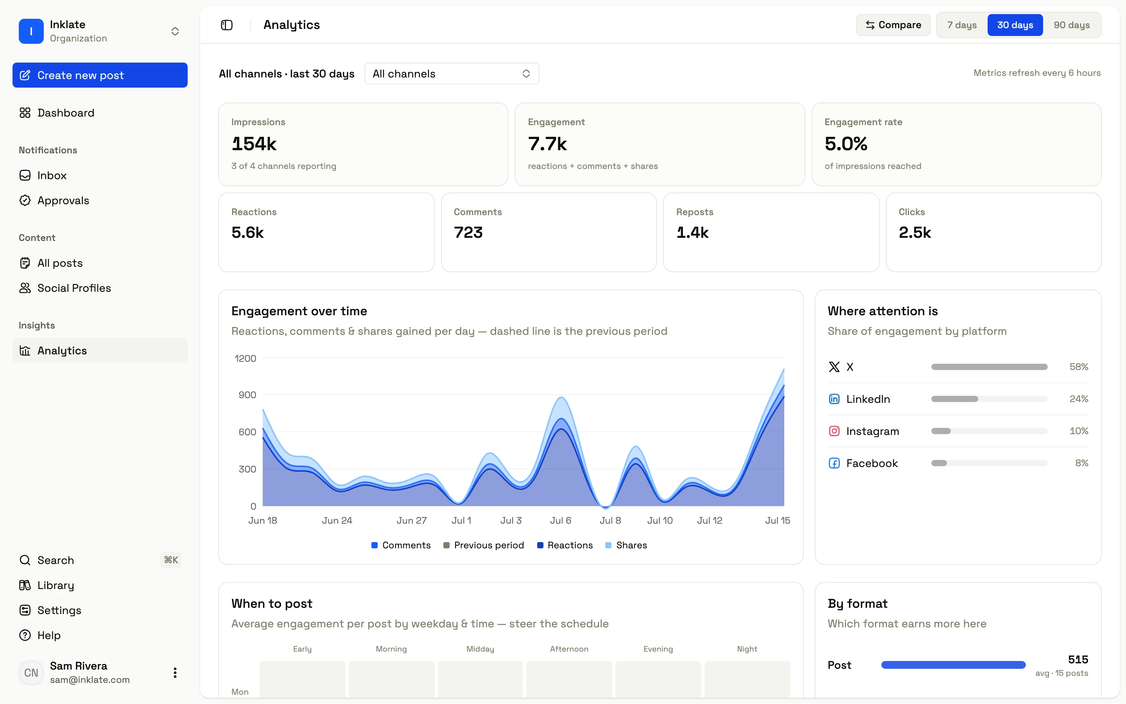Click the Post format blue bar
This screenshot has width=1126, height=704.
click(953, 665)
